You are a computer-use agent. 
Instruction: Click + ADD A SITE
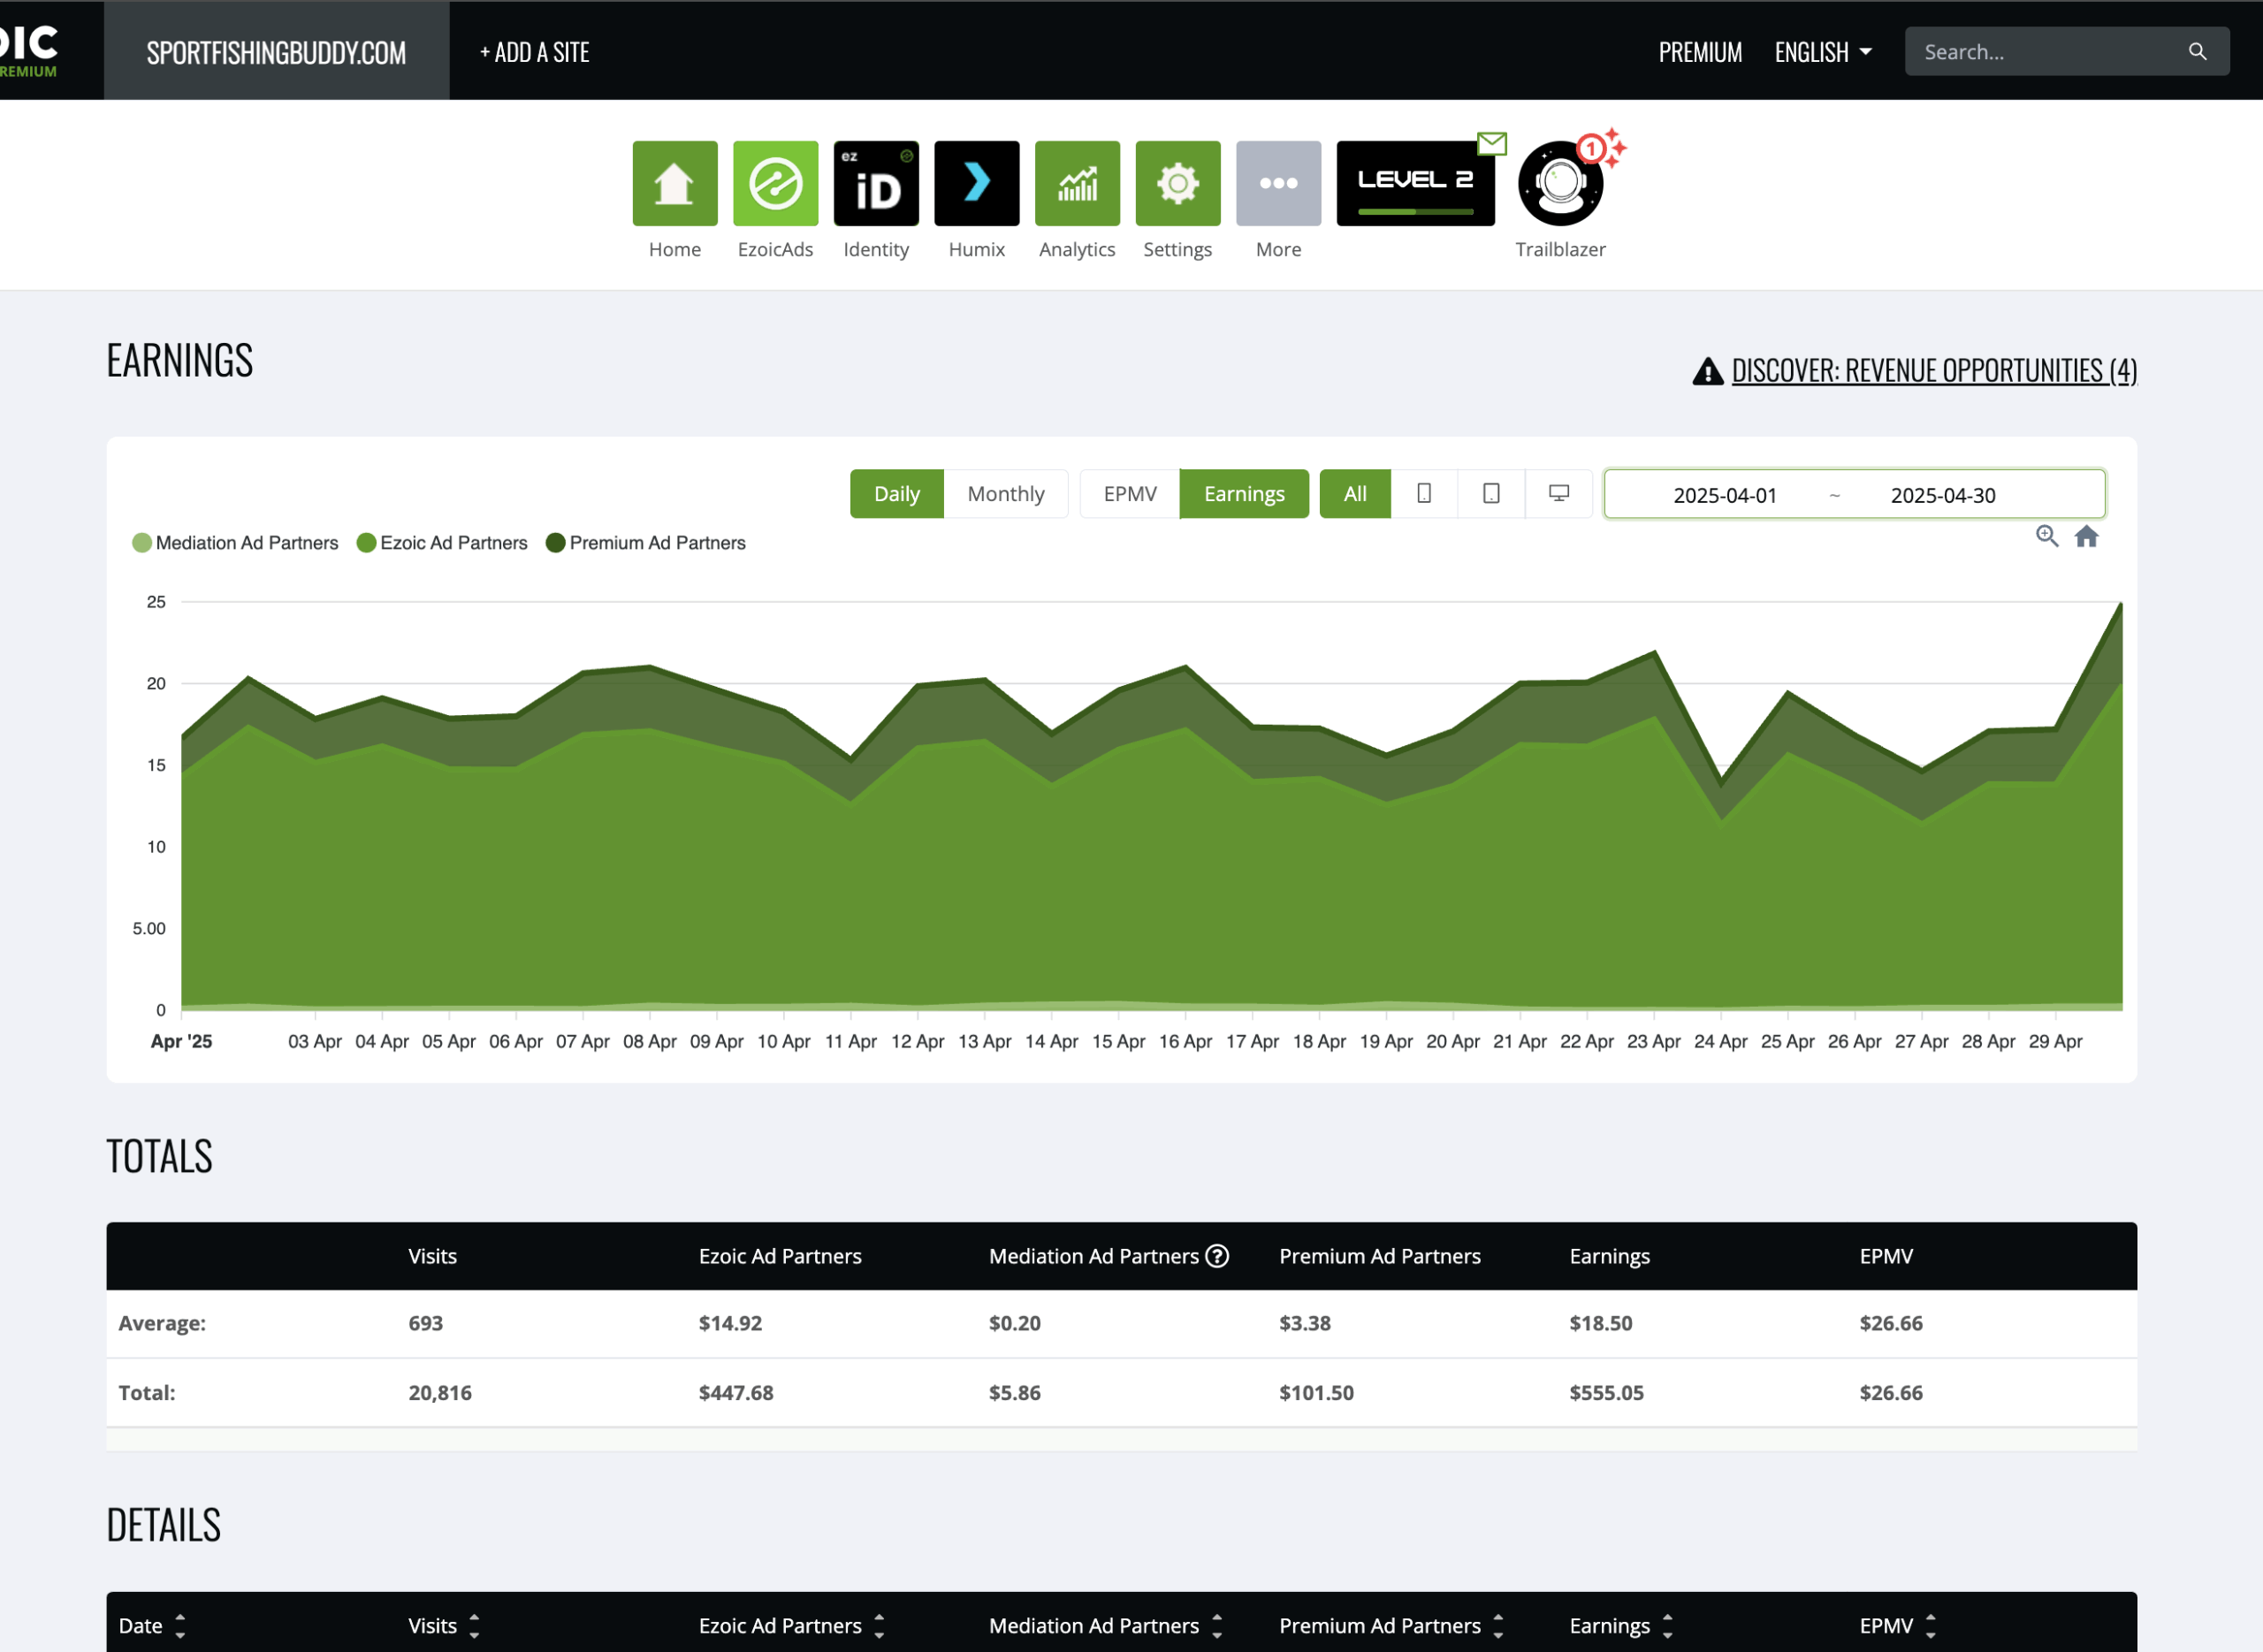[x=535, y=52]
